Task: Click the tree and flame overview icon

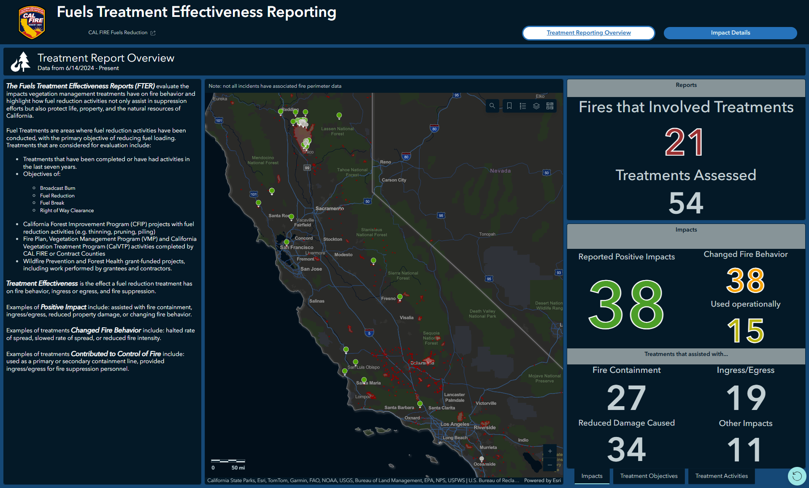Action: [x=21, y=62]
